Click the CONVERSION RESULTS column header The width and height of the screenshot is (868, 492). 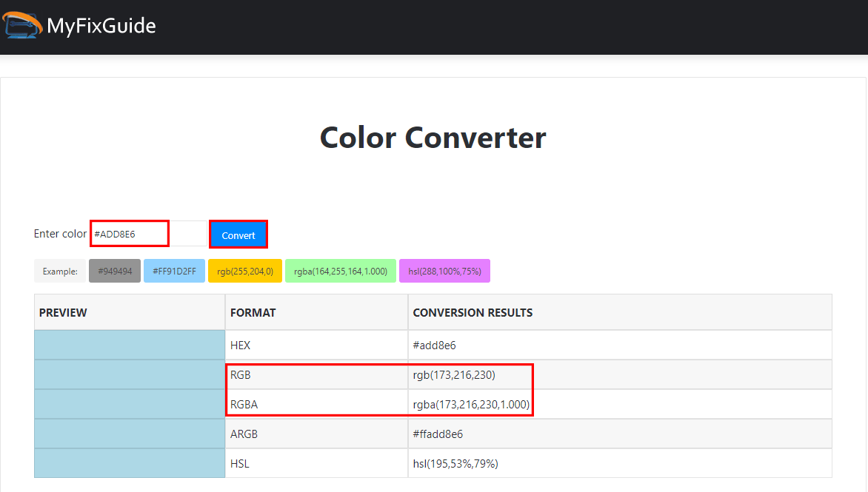(x=472, y=312)
